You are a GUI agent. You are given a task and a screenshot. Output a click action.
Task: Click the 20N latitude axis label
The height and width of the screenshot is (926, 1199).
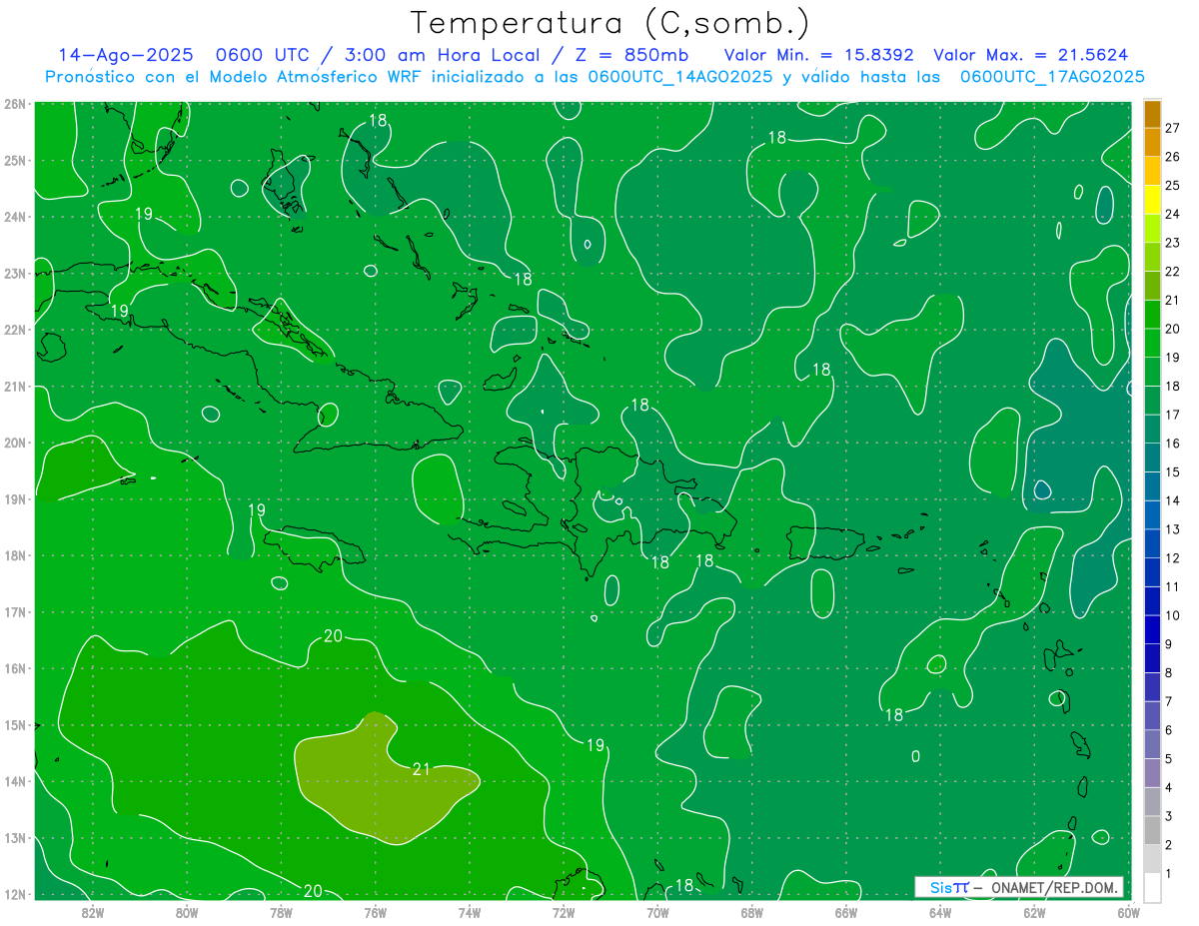coord(15,443)
